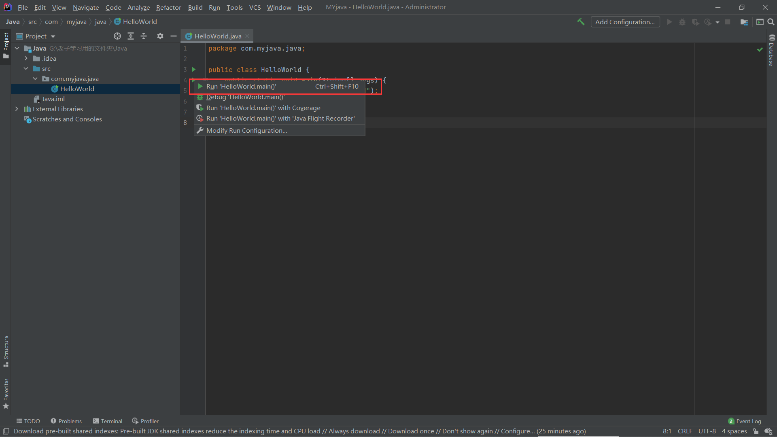Open Project panel gear options

coord(160,36)
